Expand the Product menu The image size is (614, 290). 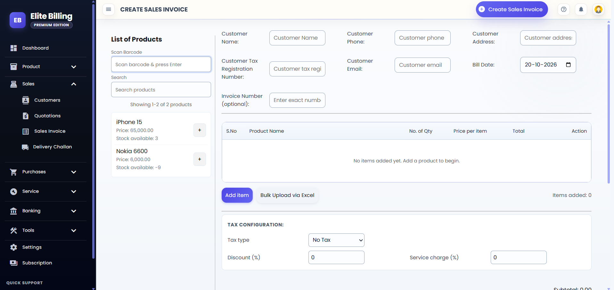pos(45,67)
